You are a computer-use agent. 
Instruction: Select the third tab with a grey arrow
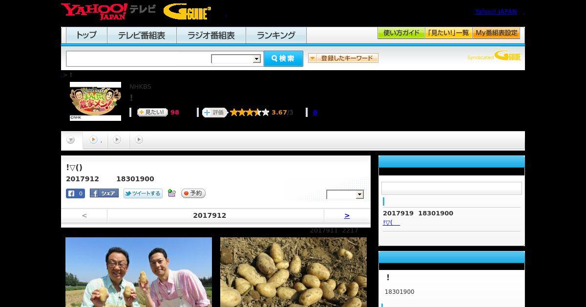tap(118, 140)
